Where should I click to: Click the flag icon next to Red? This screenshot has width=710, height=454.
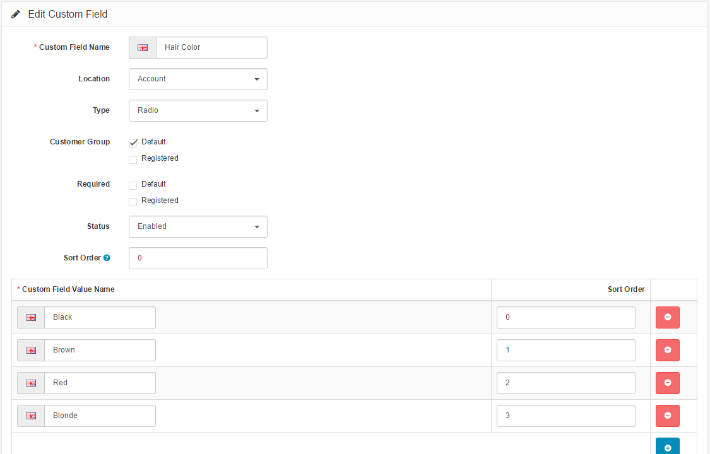pos(31,383)
